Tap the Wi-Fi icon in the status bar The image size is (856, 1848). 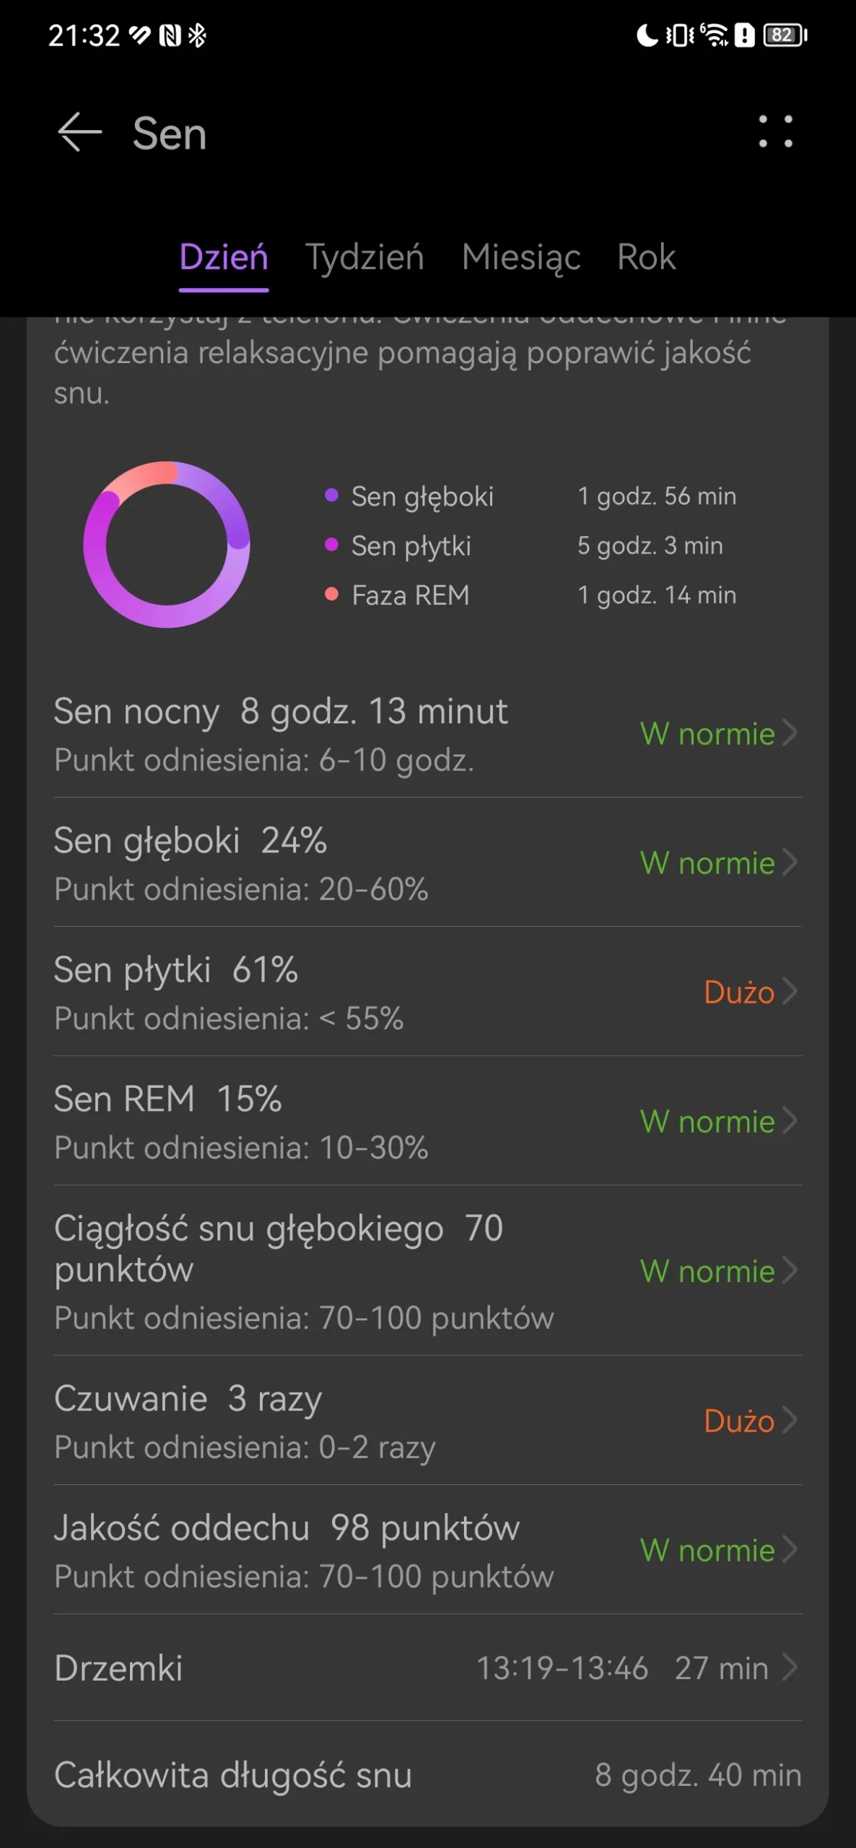coord(715,35)
